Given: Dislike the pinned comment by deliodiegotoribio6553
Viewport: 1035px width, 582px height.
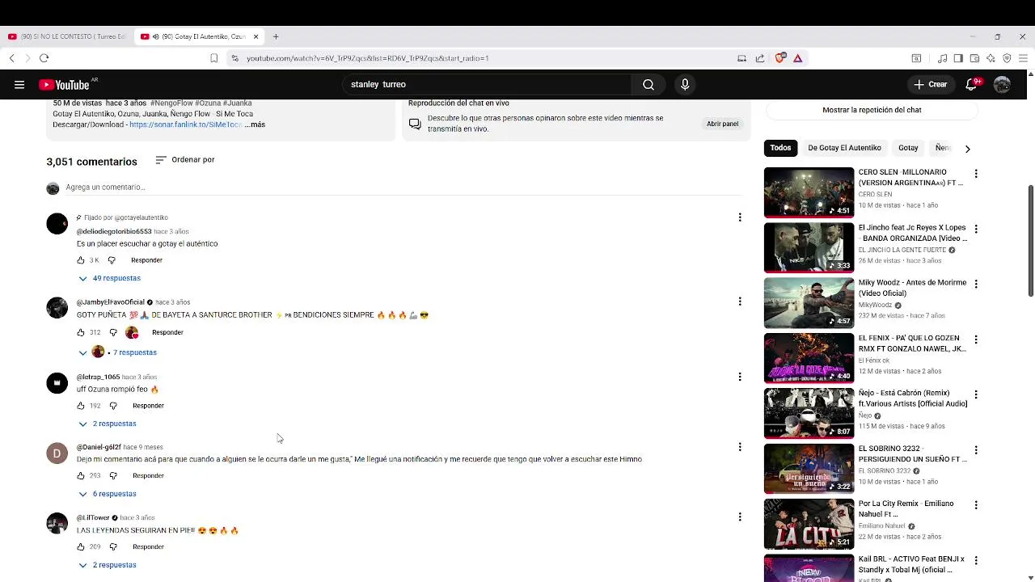Looking at the screenshot, I should click(x=112, y=260).
